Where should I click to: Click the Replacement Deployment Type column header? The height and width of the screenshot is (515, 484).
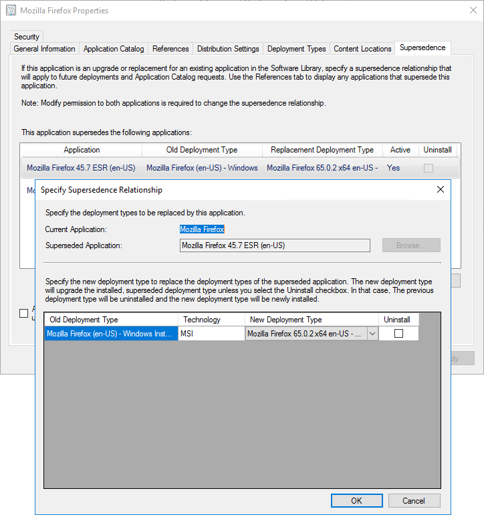322,150
